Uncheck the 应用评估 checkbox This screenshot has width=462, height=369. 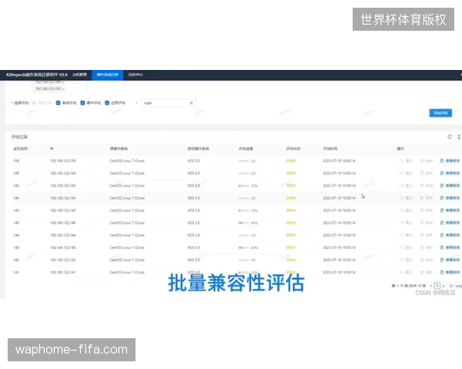click(x=107, y=103)
